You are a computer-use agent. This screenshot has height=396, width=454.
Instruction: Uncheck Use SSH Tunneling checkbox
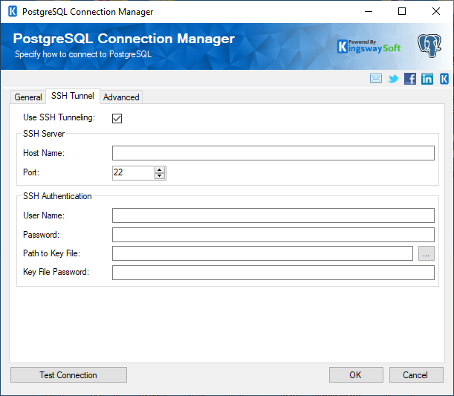pos(117,118)
